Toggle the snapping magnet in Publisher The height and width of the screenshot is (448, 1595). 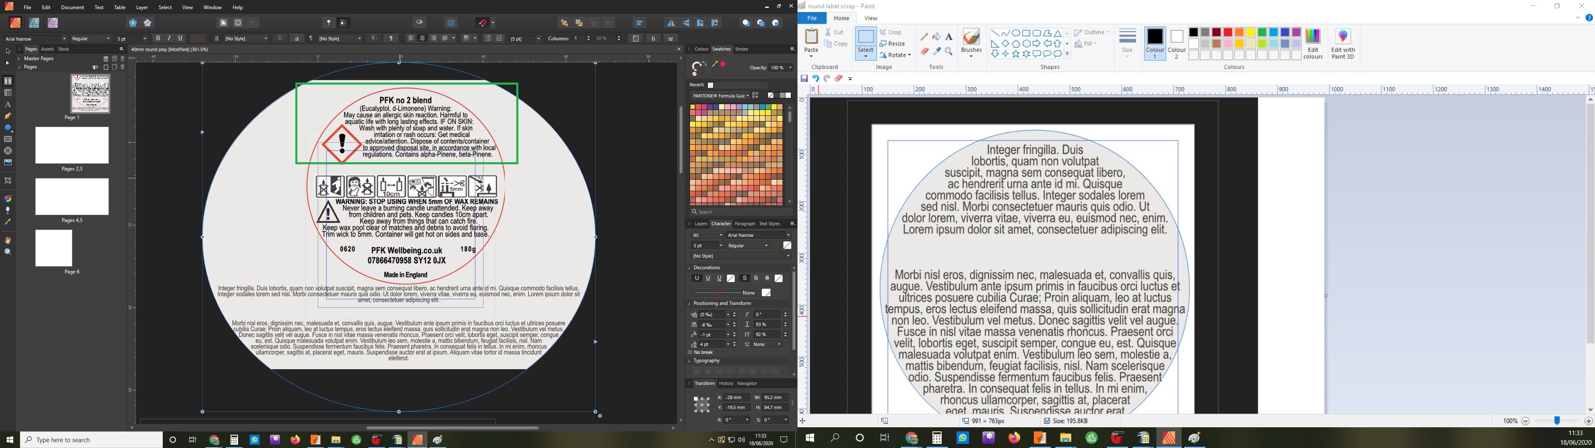click(x=483, y=23)
